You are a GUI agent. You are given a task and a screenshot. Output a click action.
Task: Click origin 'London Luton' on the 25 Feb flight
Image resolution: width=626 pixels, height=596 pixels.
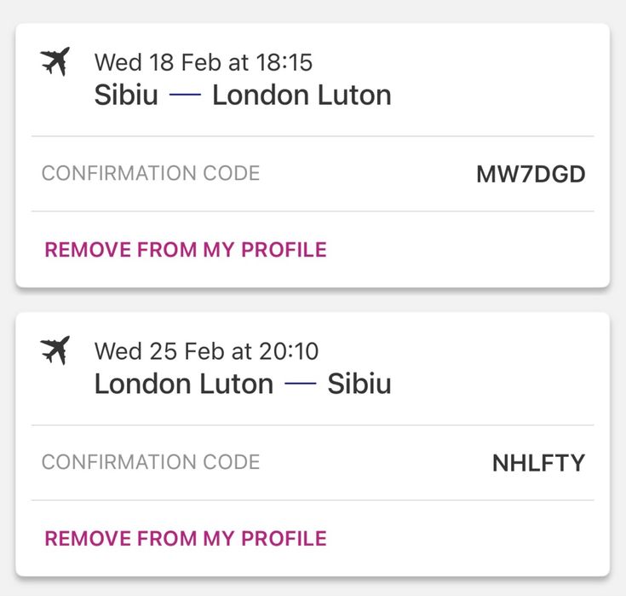184,384
